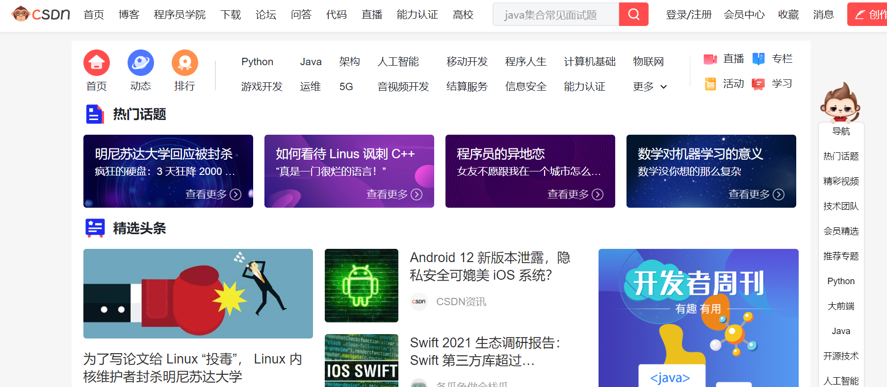Click the monkey mascot above 导航
Image resolution: width=887 pixels, height=387 pixels.
(840, 102)
